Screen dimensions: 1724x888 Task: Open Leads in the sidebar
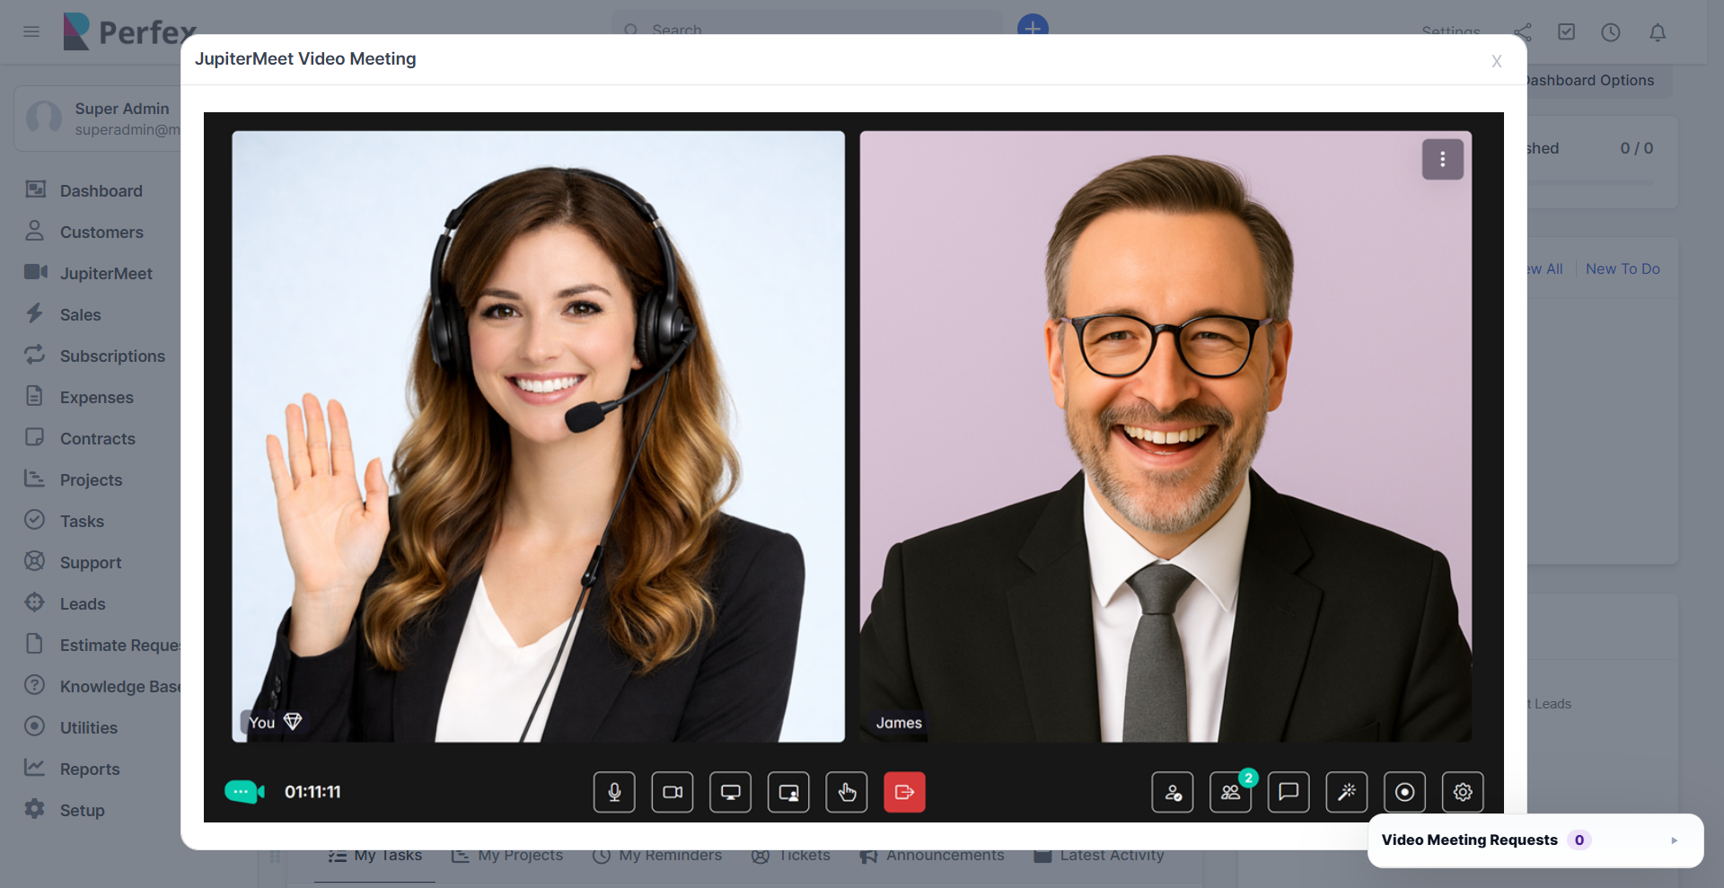83,603
